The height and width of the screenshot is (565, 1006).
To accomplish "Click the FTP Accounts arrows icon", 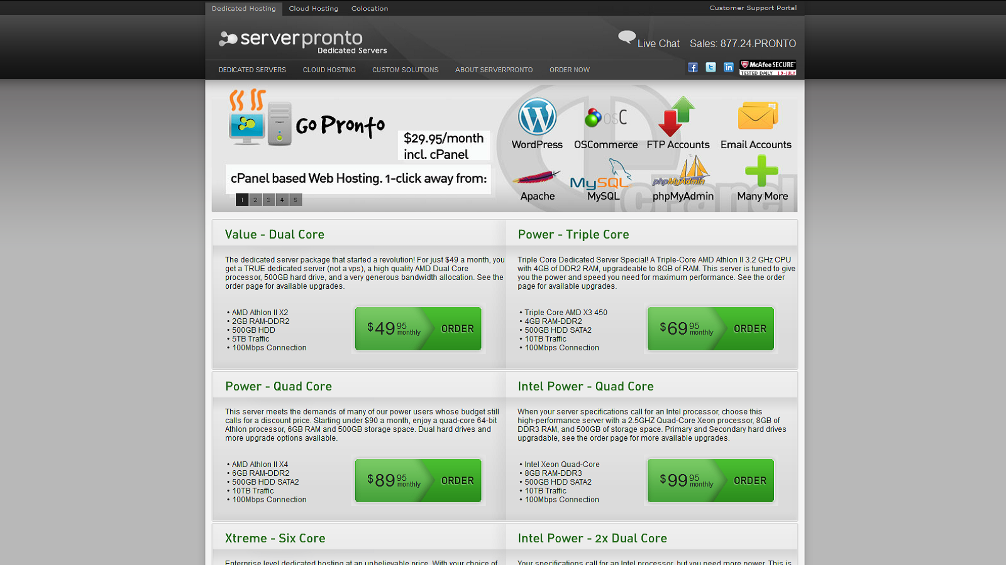I will (677, 117).
